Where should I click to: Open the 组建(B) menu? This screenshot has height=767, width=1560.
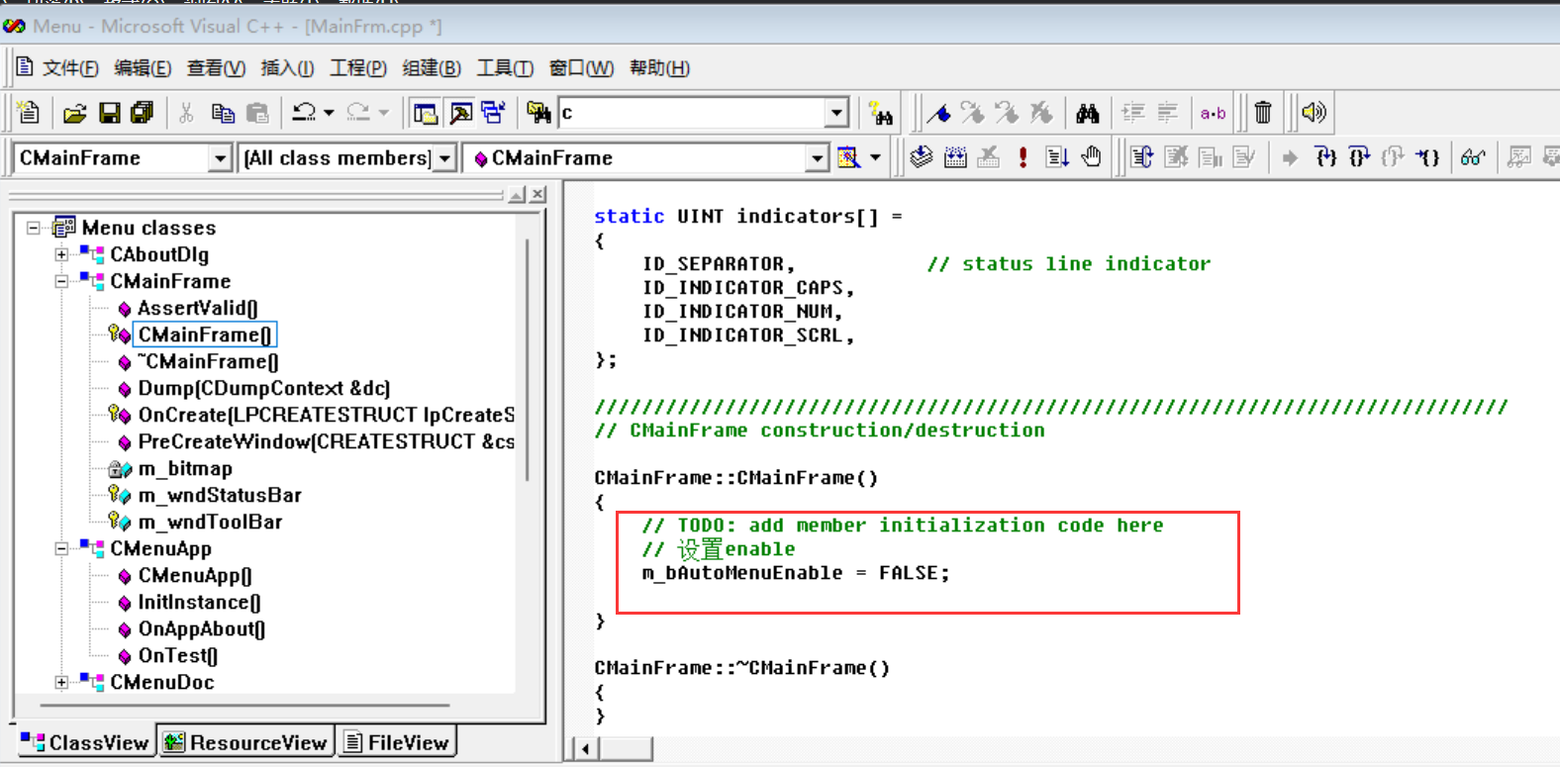(432, 67)
